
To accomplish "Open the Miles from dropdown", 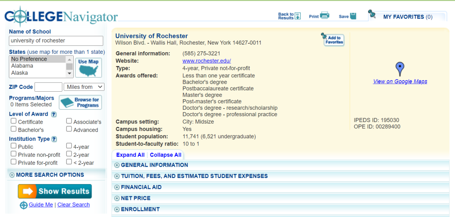I will (x=84, y=87).
